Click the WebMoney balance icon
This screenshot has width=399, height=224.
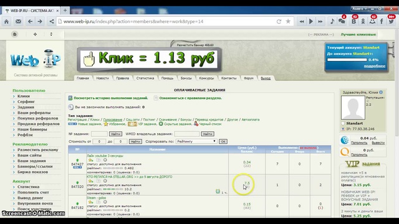[345, 140]
